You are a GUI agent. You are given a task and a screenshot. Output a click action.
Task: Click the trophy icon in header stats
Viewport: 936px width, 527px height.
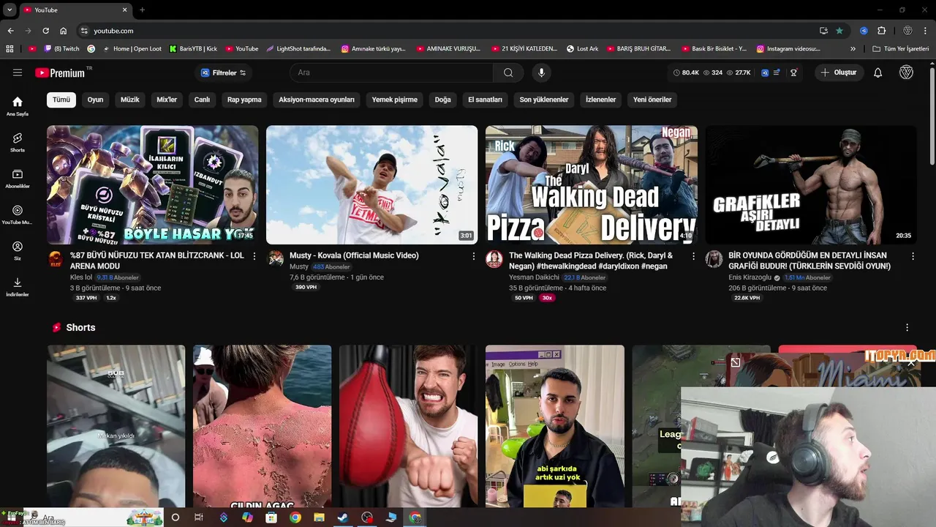click(793, 72)
